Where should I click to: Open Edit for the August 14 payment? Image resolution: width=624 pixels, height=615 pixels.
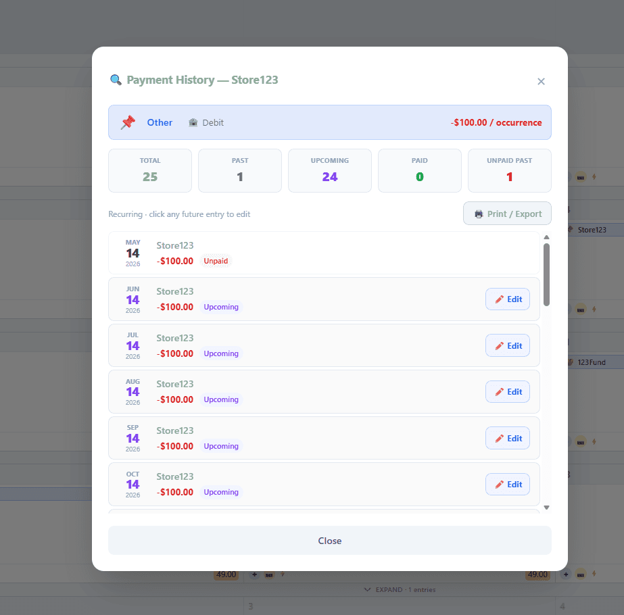pos(508,392)
